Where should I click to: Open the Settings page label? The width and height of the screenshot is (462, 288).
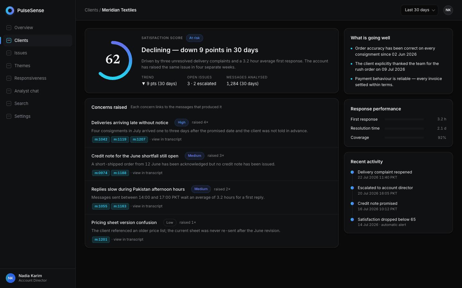tap(22, 116)
